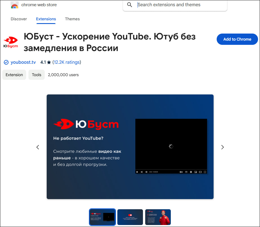
Task: Click the chrome web store title text
Action: [x=39, y=5]
